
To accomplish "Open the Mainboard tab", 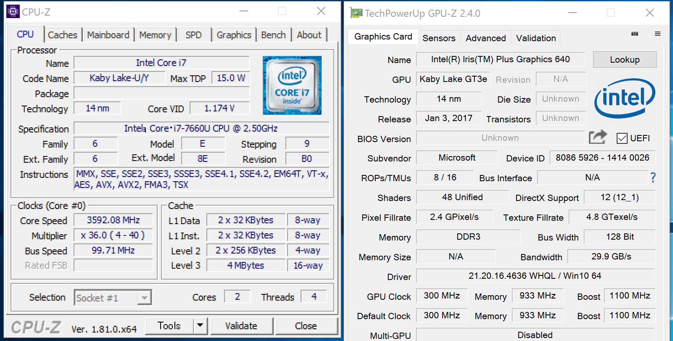I will [108, 35].
